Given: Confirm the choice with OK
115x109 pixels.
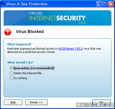Looking at the screenshot, I should tap(101, 102).
